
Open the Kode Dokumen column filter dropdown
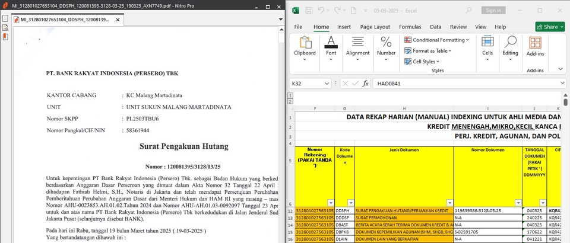[351, 203]
